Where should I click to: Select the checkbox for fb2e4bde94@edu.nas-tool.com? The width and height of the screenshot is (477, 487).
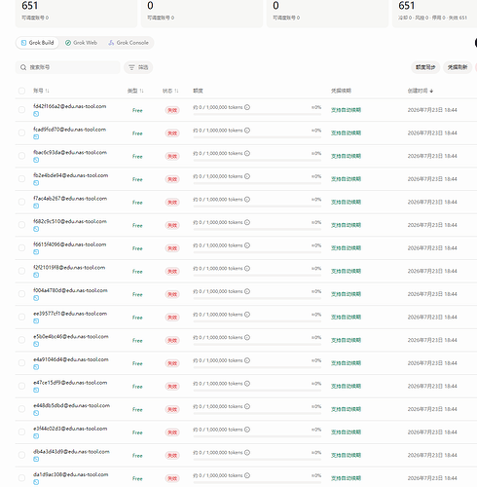tap(21, 179)
